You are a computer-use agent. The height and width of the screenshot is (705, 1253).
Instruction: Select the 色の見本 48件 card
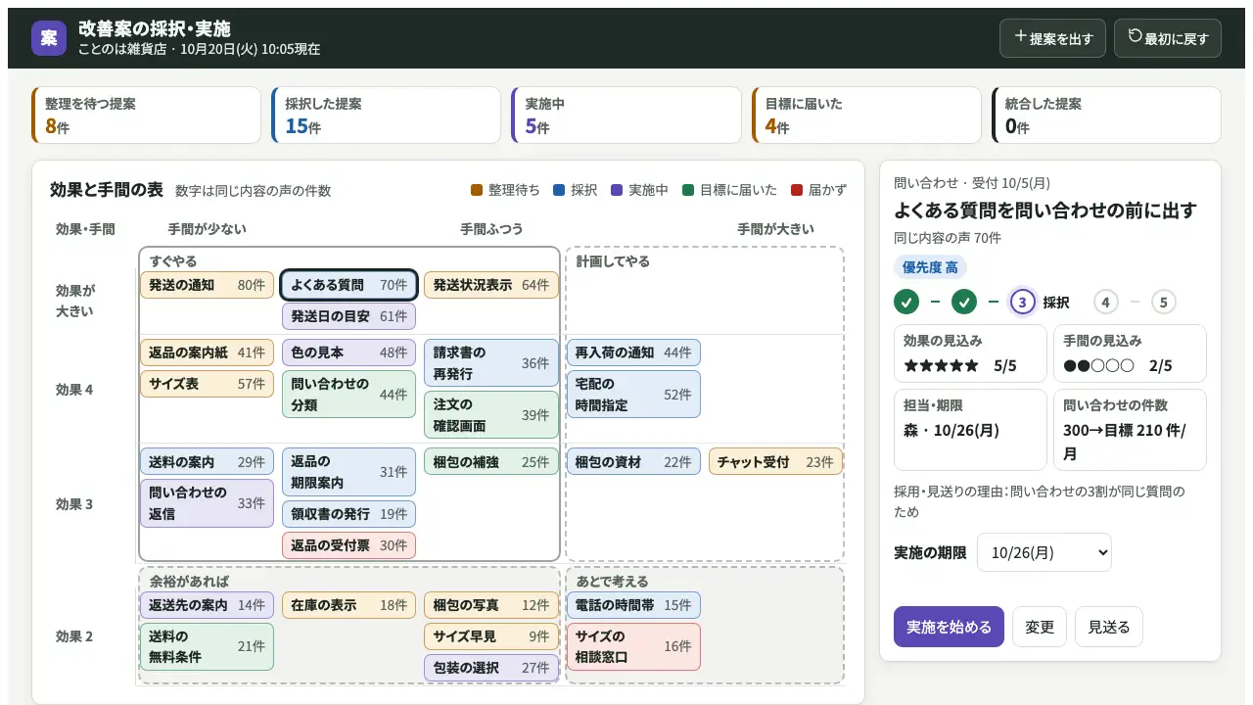point(349,352)
